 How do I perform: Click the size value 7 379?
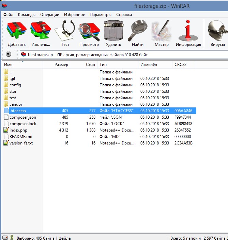click(63, 124)
